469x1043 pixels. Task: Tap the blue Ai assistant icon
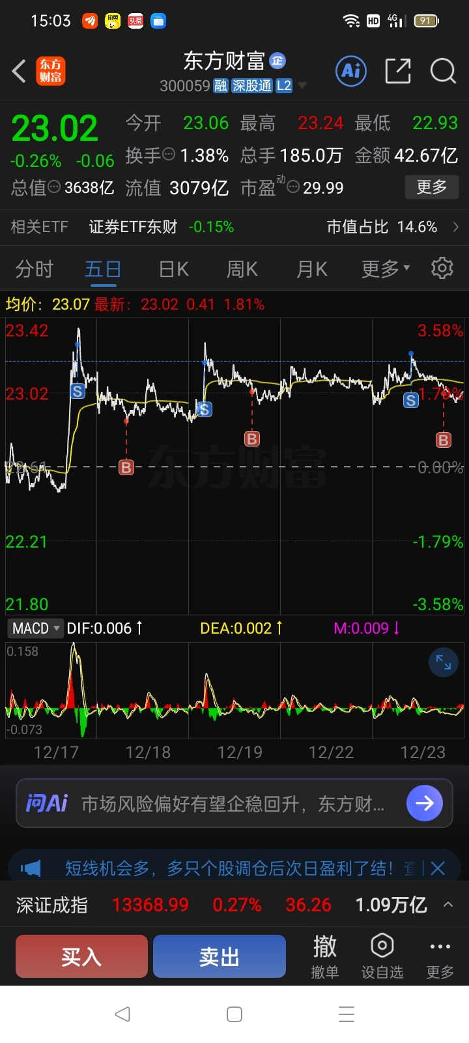coord(351,70)
